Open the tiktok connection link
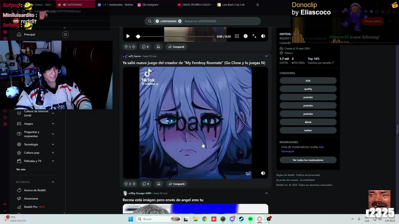 tap(308, 122)
